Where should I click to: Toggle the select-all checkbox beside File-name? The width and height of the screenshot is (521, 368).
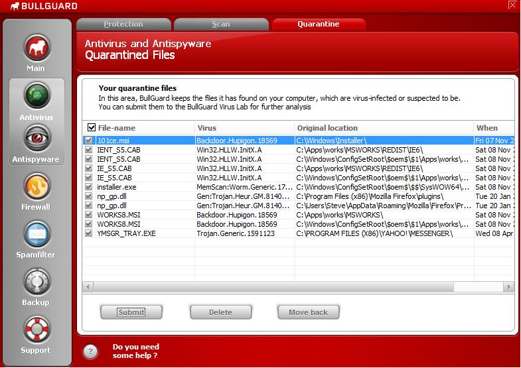tap(92, 127)
